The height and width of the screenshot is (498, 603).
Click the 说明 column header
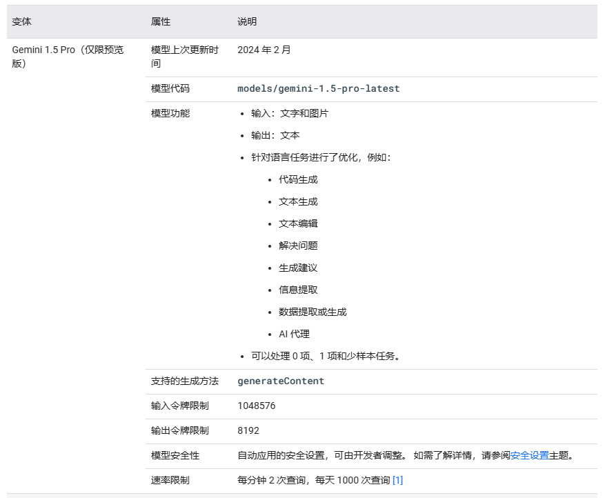tap(247, 21)
